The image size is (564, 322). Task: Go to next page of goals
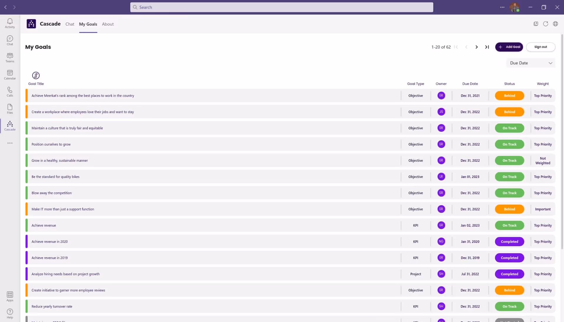[x=476, y=47]
